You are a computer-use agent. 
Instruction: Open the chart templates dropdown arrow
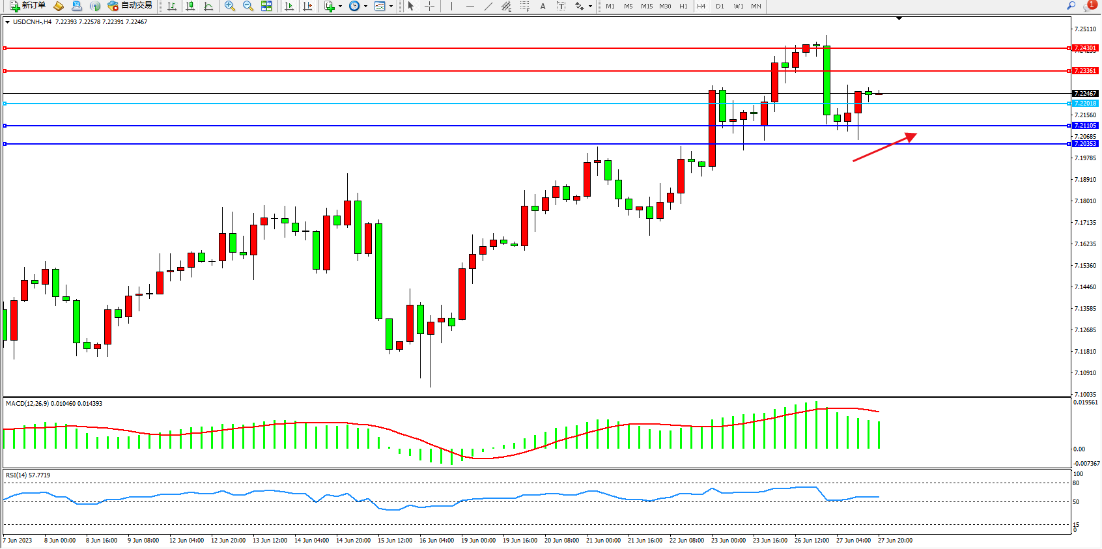click(x=391, y=6)
